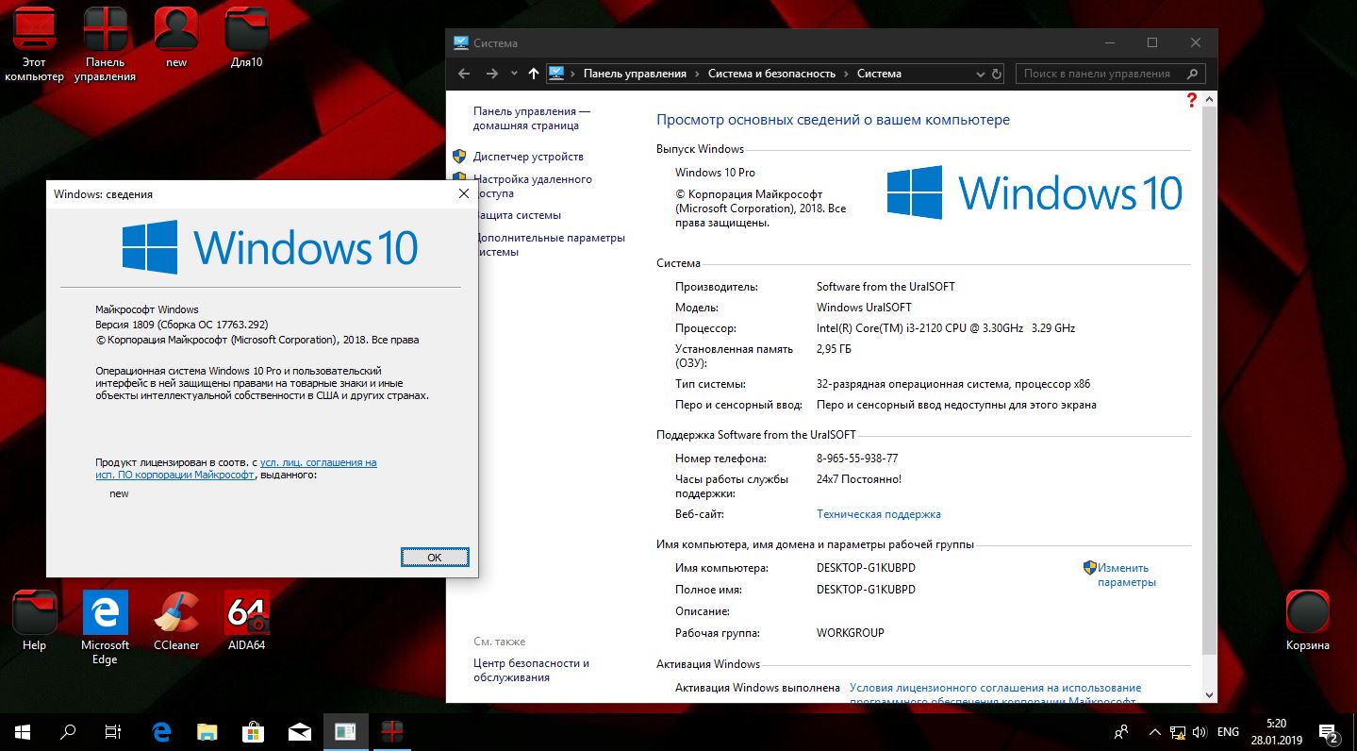Open Mail app from the taskbar
This screenshot has height=751, width=1357.
(x=299, y=731)
